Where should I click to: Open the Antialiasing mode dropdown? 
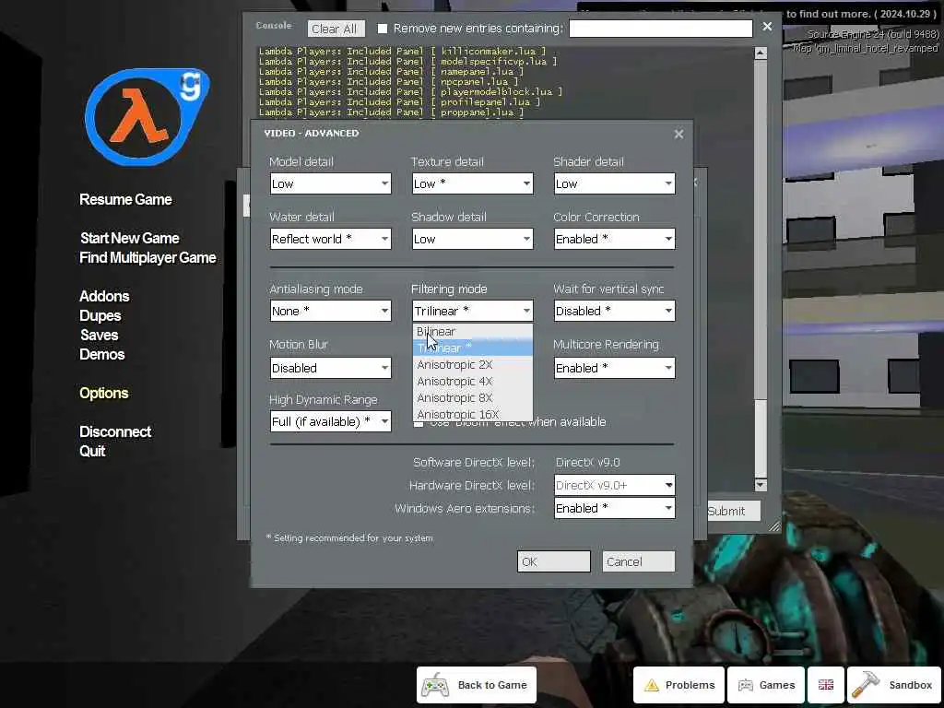click(331, 311)
